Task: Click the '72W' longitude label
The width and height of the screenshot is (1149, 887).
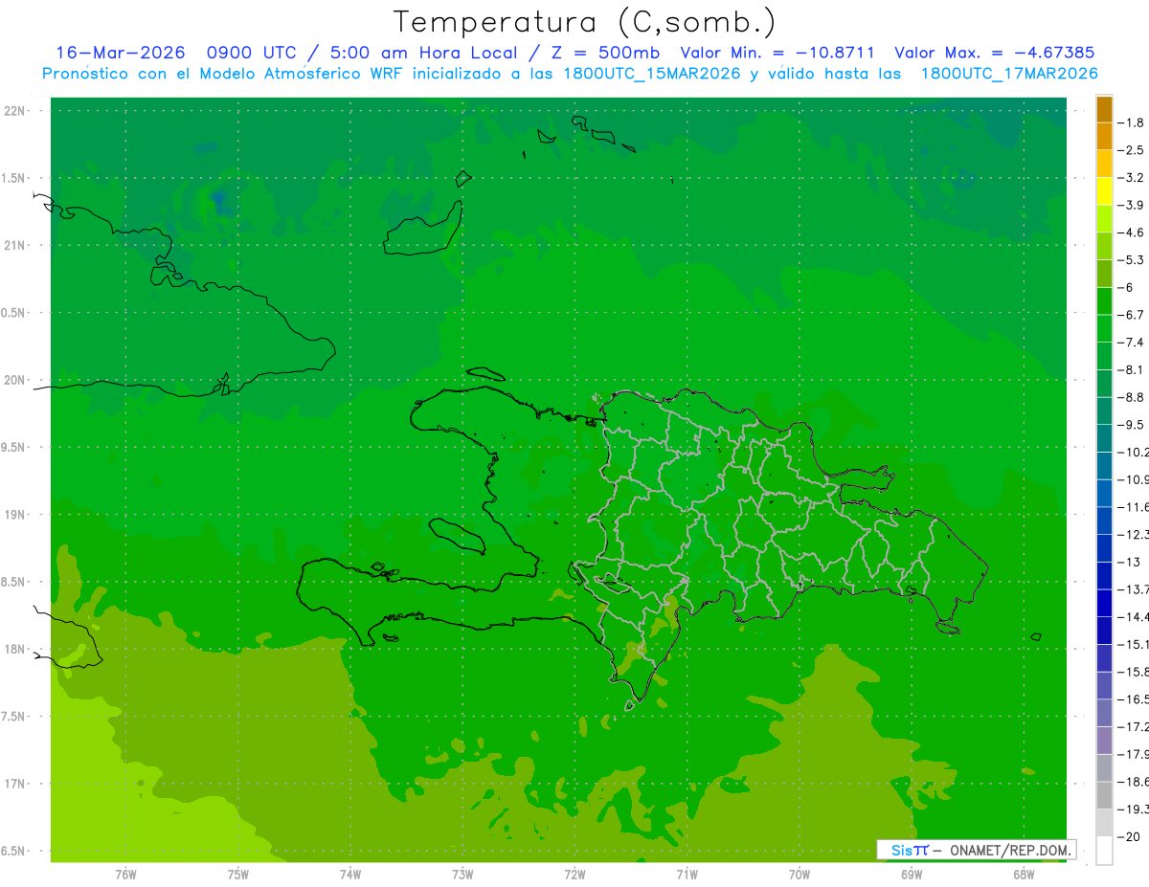Action: coord(574,875)
